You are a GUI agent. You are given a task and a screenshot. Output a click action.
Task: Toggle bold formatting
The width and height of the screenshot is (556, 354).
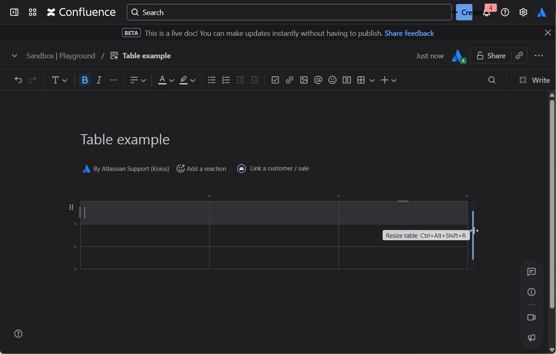(85, 80)
